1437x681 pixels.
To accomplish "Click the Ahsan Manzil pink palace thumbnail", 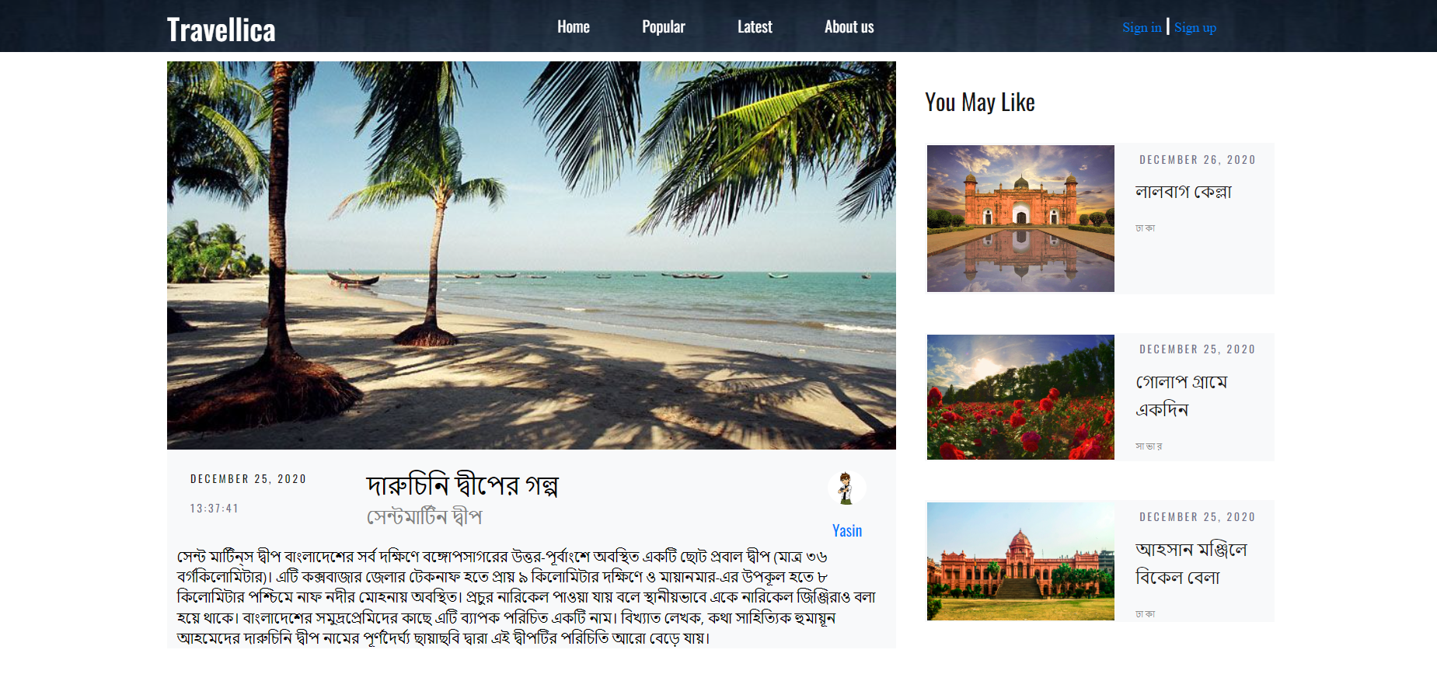I will click(1020, 561).
